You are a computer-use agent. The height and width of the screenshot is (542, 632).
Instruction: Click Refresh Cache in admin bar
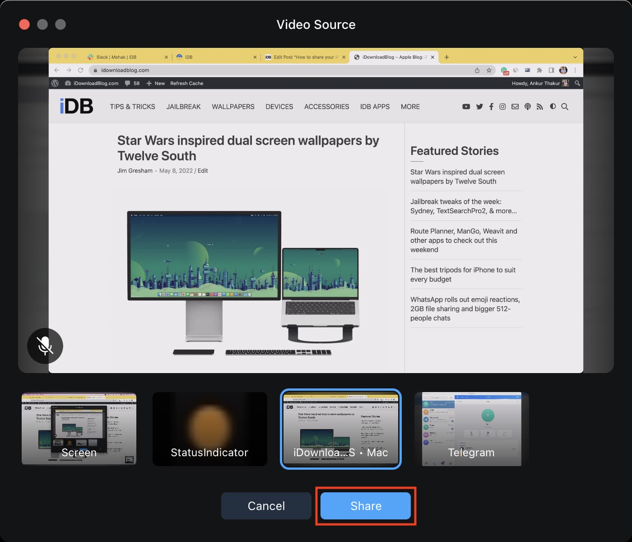pyautogui.click(x=186, y=83)
